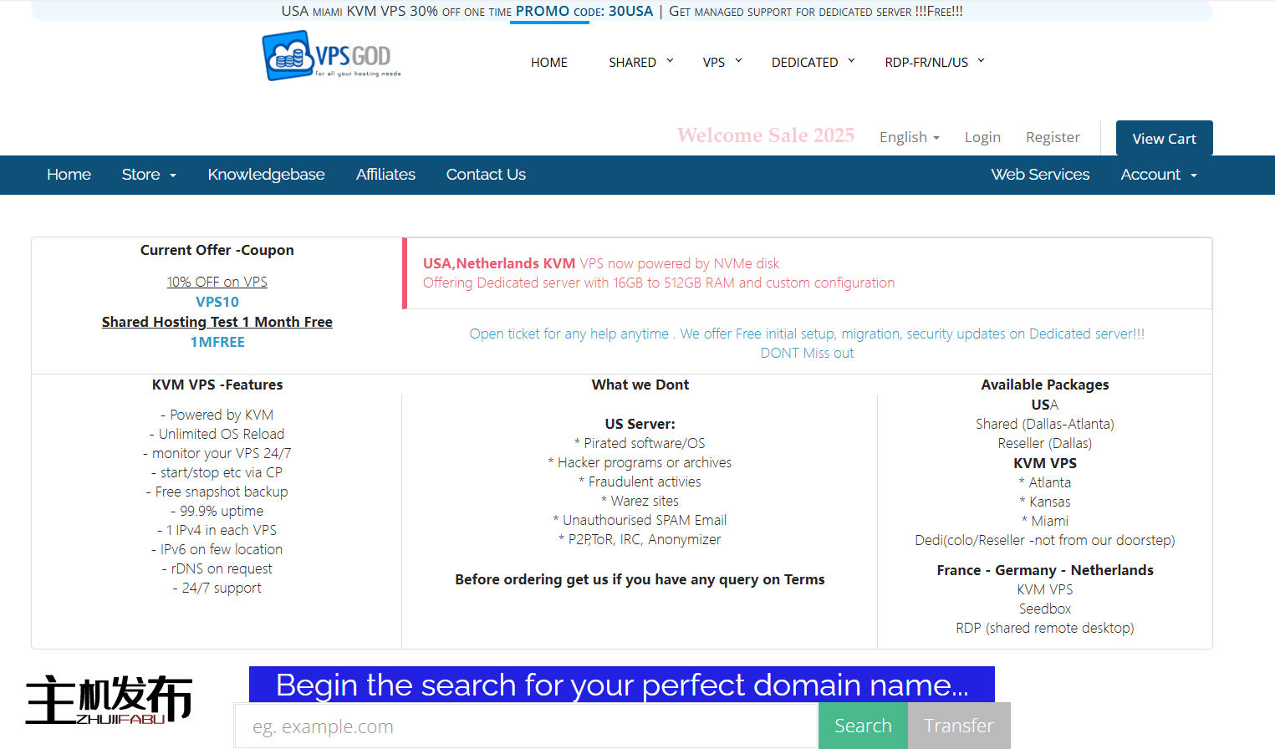Focus the domain name search field
Viewport: 1275px width, 749px height.
526,726
